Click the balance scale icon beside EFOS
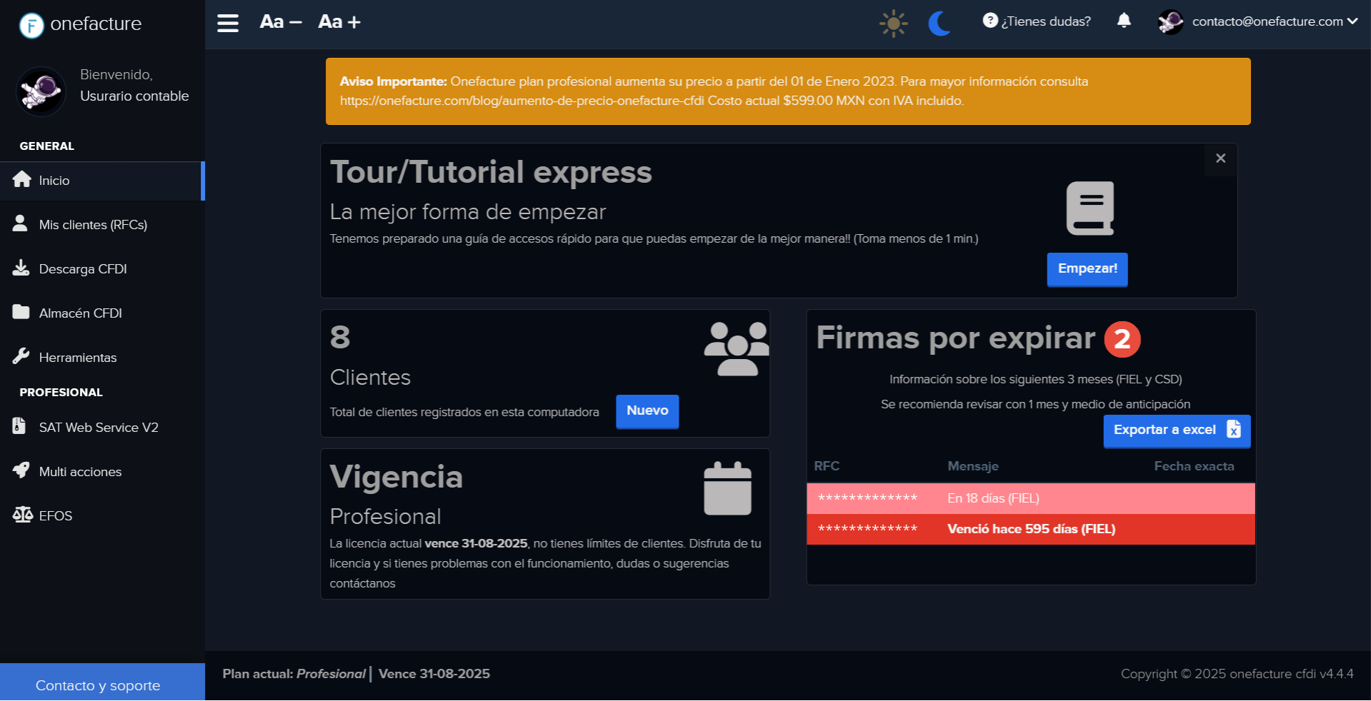This screenshot has width=1371, height=701. point(23,515)
